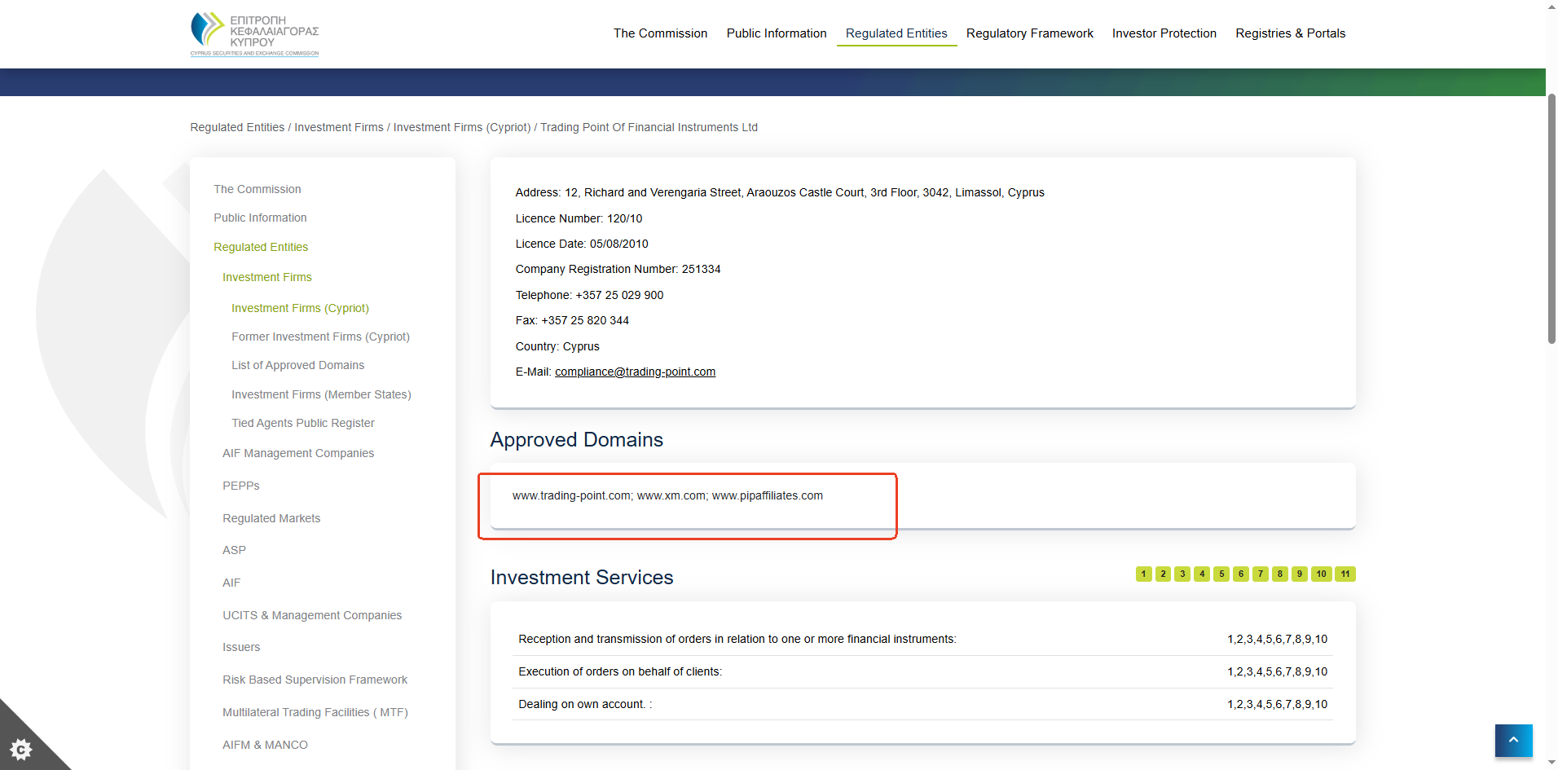Open Investor Protection top menu
This screenshot has height=770, width=1558.
click(x=1164, y=33)
